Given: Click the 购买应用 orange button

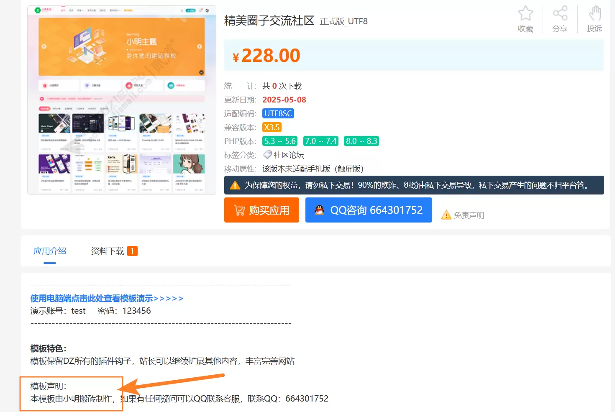Looking at the screenshot, I should point(261,210).
